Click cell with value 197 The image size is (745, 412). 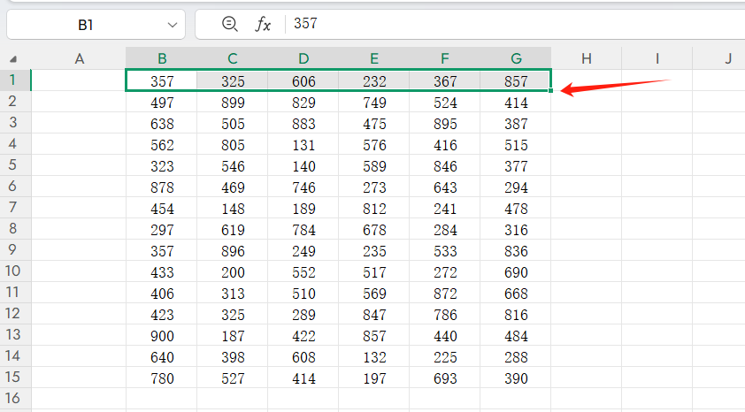(x=374, y=378)
